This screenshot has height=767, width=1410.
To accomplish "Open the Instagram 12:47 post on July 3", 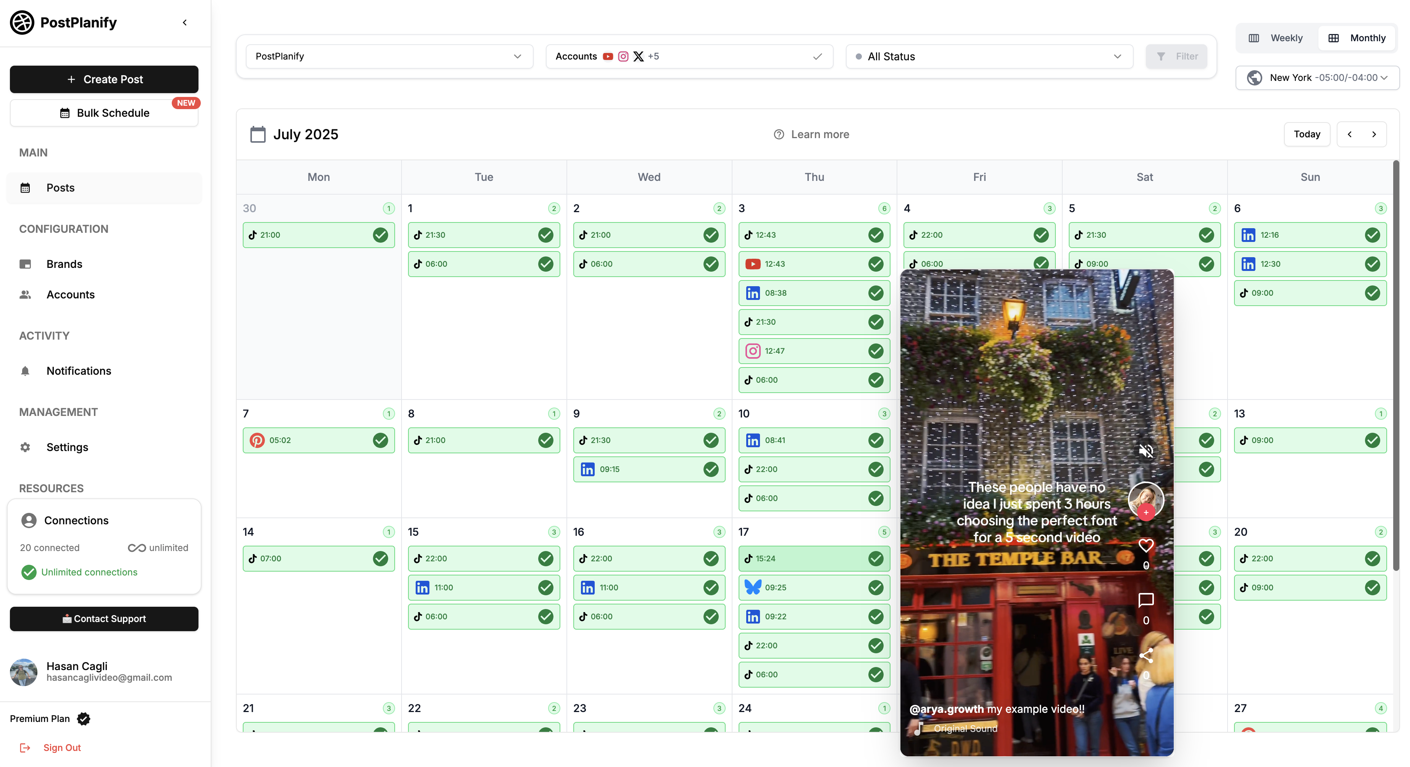I will [x=814, y=351].
